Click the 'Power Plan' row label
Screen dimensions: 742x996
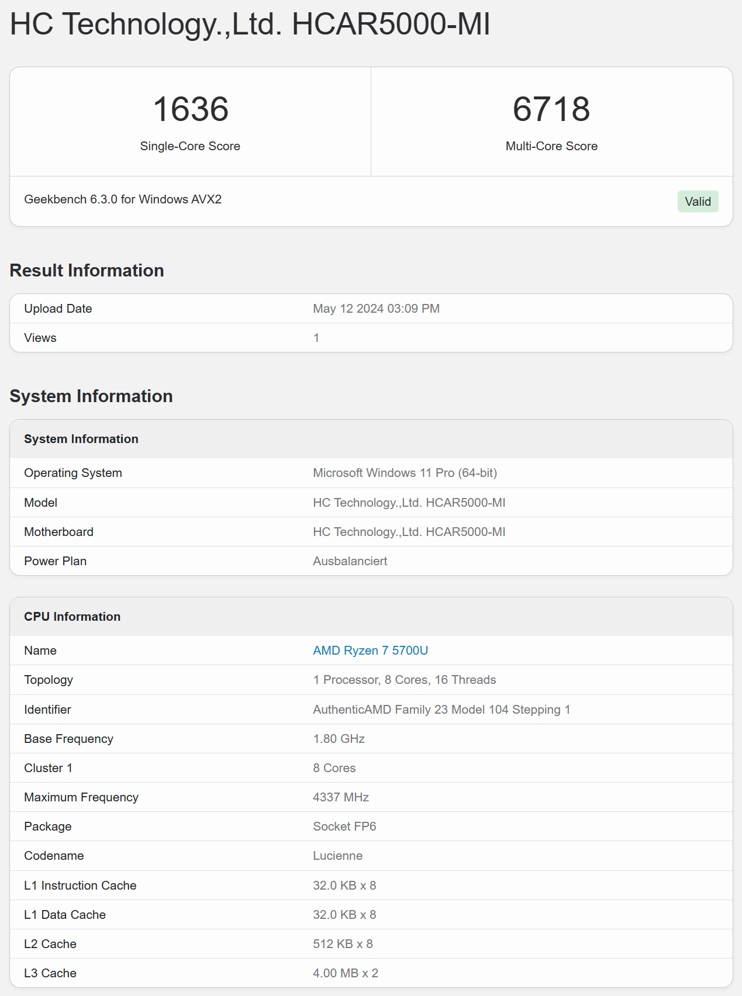[55, 561]
